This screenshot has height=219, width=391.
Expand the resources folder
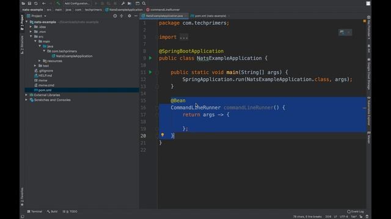pos(40,61)
